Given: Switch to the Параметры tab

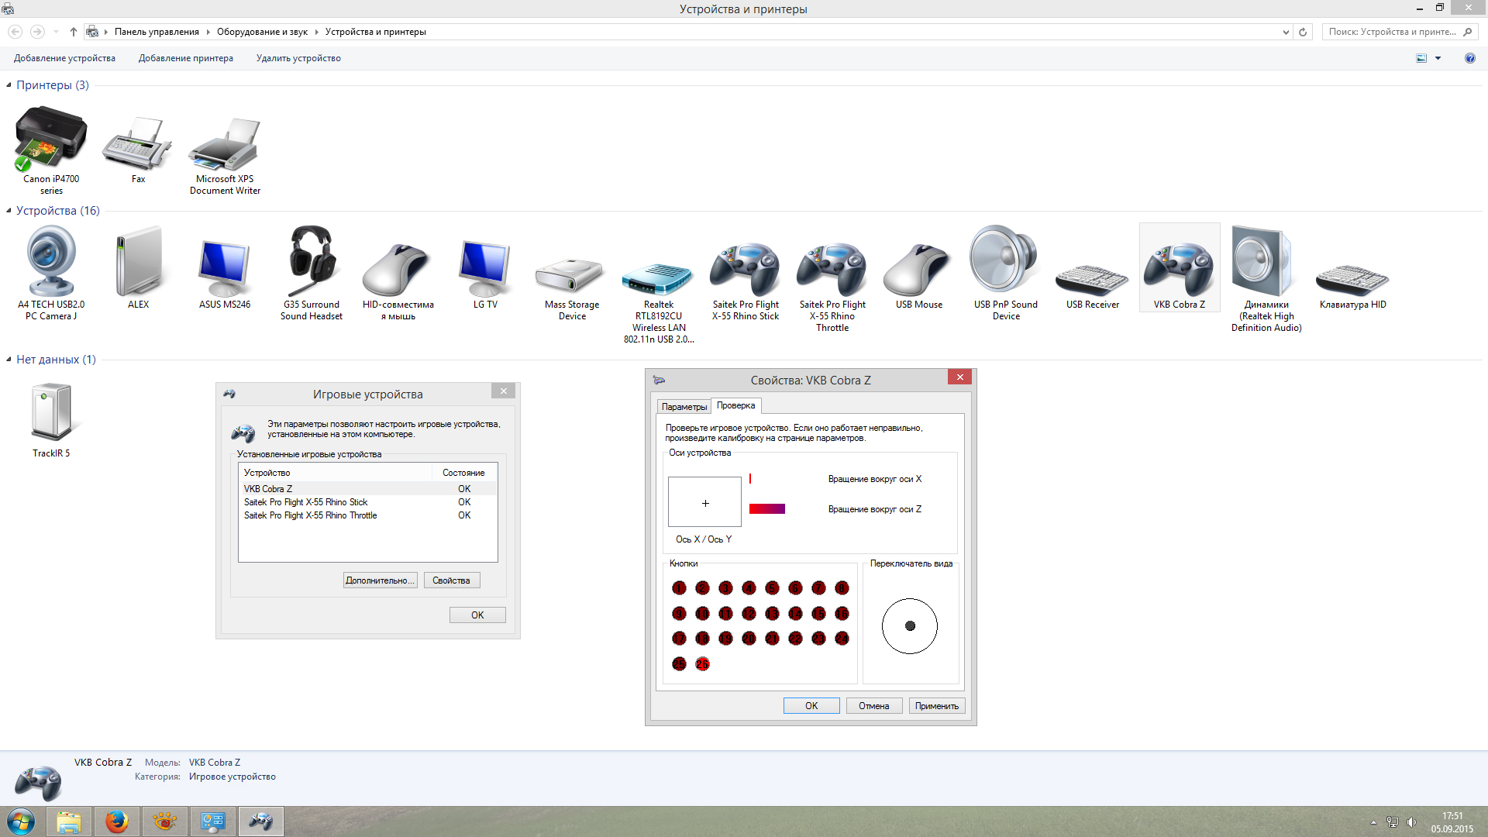Looking at the screenshot, I should point(684,406).
